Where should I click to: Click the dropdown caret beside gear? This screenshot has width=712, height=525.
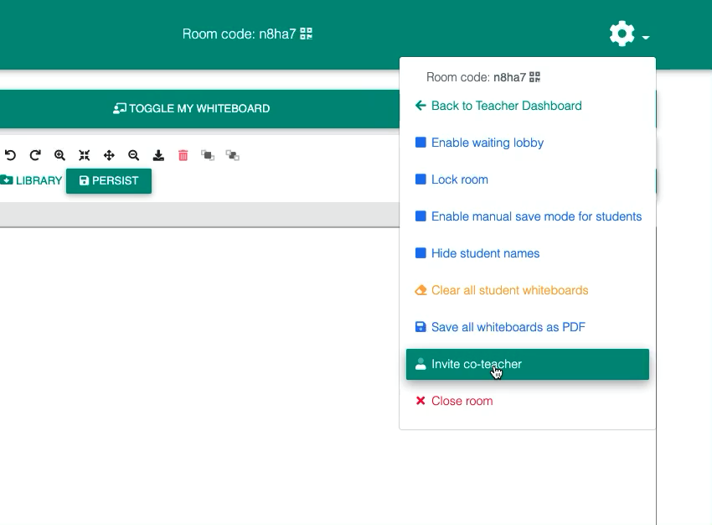pyautogui.click(x=646, y=37)
